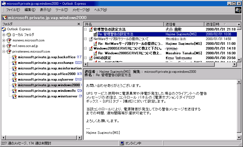Click message list scrollbar down arrow

[239, 60]
